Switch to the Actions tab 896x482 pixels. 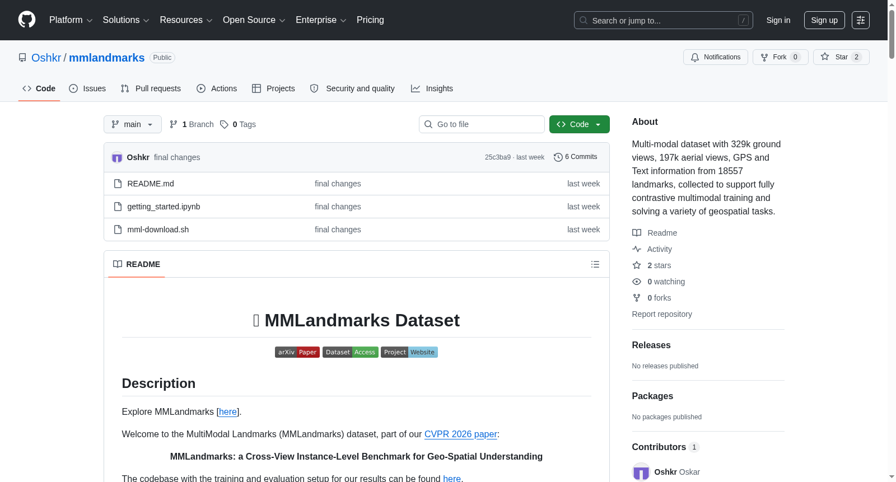tap(217, 88)
